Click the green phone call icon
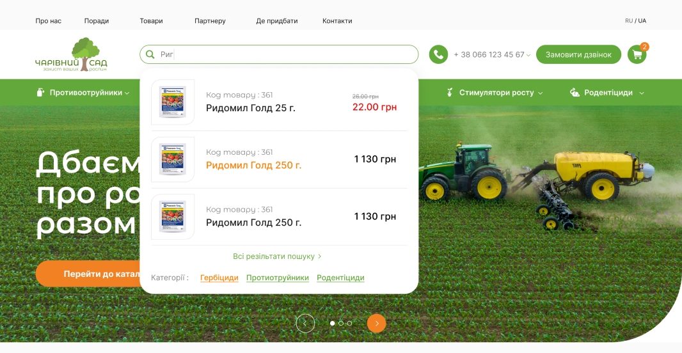The width and height of the screenshot is (682, 353). pos(438,54)
